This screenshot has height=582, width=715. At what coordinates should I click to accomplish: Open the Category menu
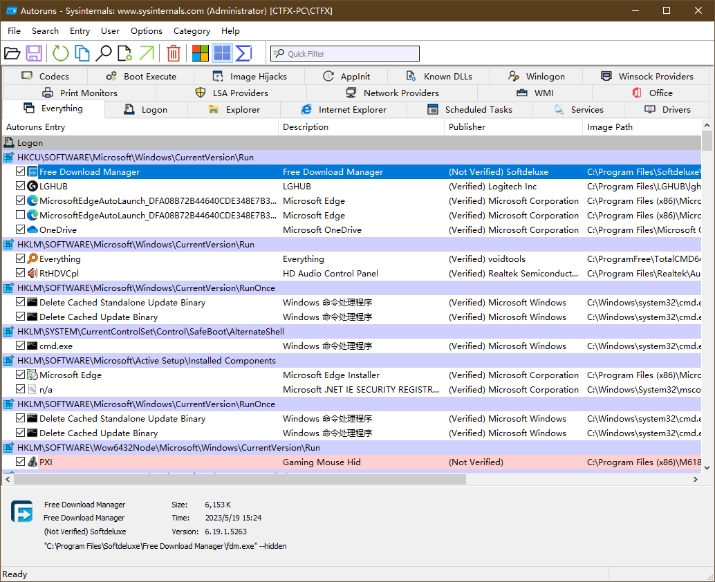point(192,31)
